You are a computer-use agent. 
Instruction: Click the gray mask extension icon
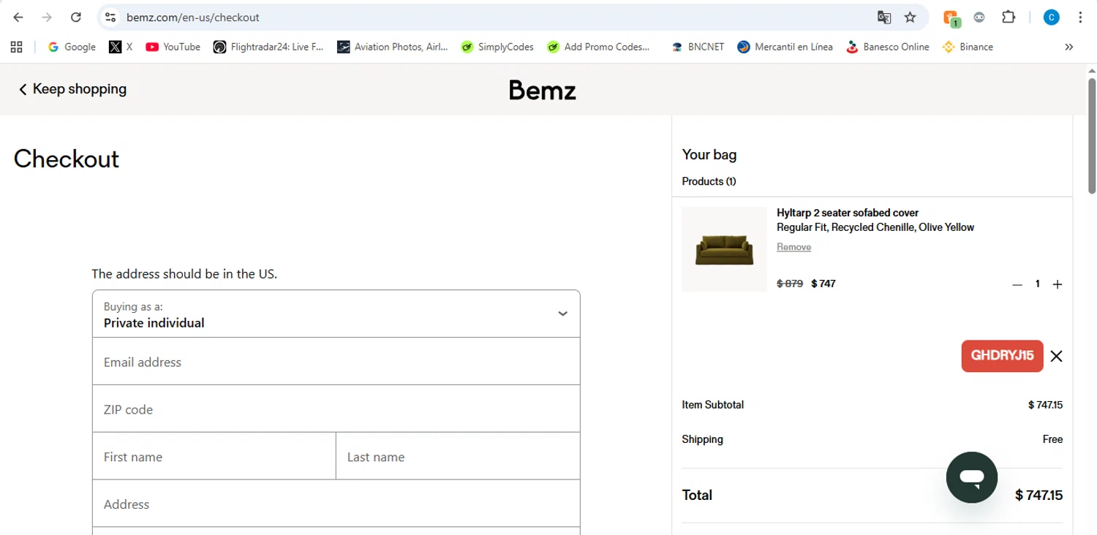(x=979, y=18)
